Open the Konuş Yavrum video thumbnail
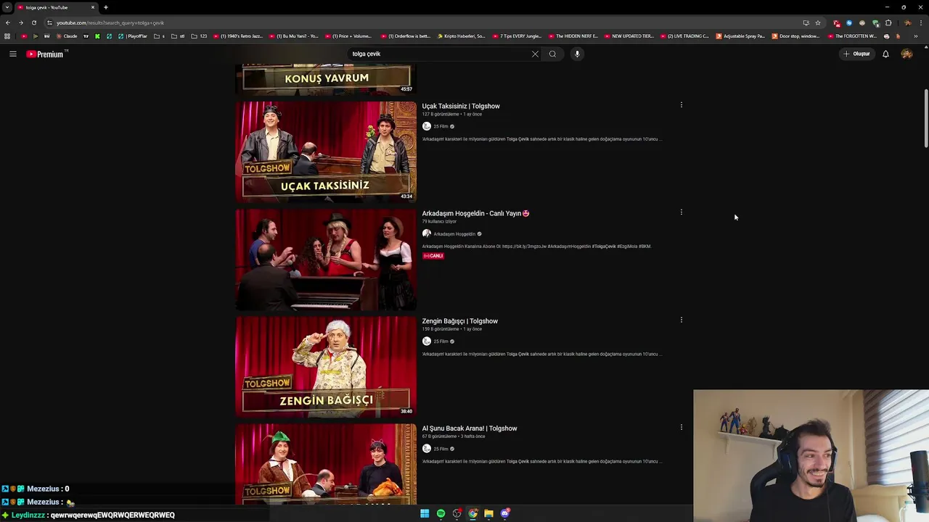This screenshot has width=929, height=522. [x=326, y=80]
